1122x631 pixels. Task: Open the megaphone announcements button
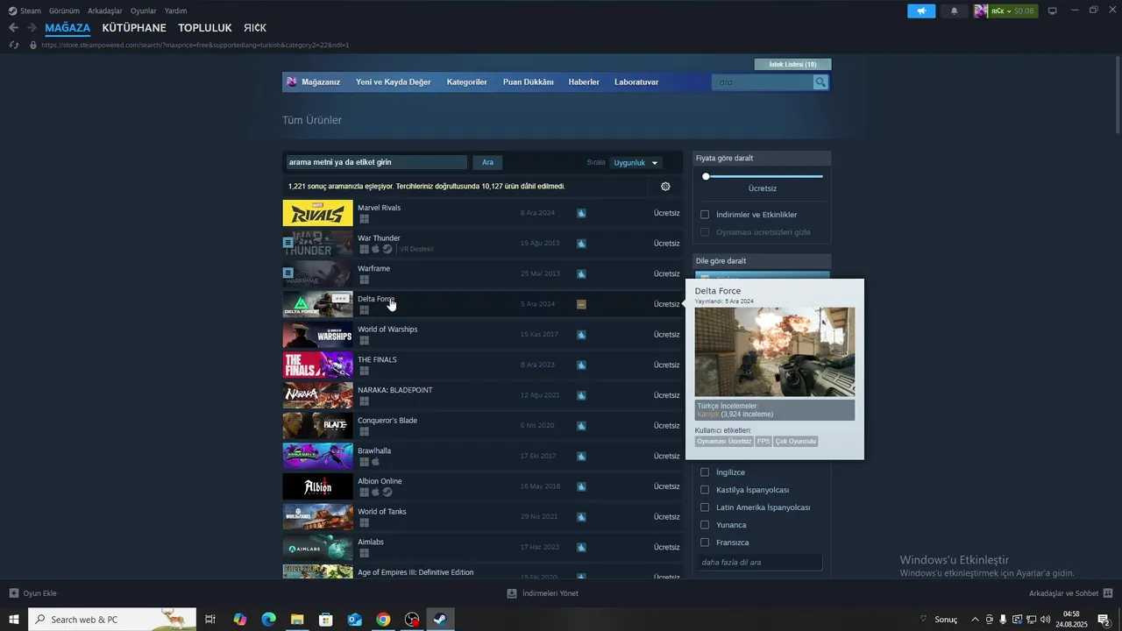point(921,11)
